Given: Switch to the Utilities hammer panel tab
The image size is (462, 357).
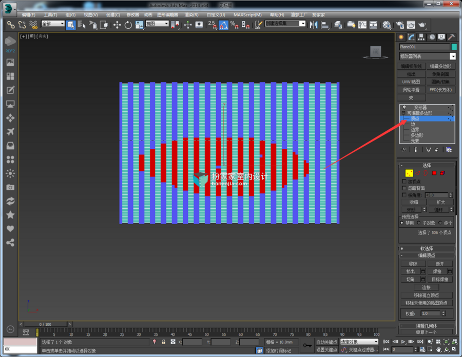Looking at the screenshot, I should point(451,37).
